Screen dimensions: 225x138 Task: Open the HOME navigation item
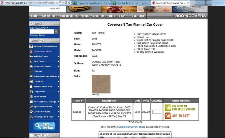34,16
